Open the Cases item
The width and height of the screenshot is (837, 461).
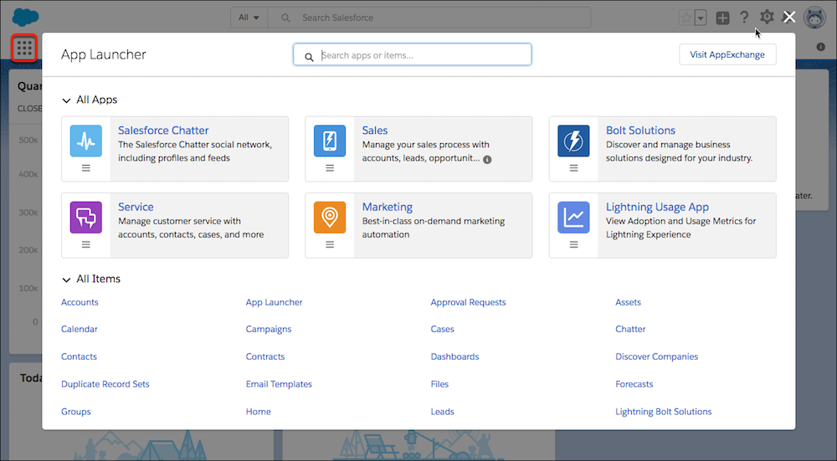pyautogui.click(x=442, y=329)
